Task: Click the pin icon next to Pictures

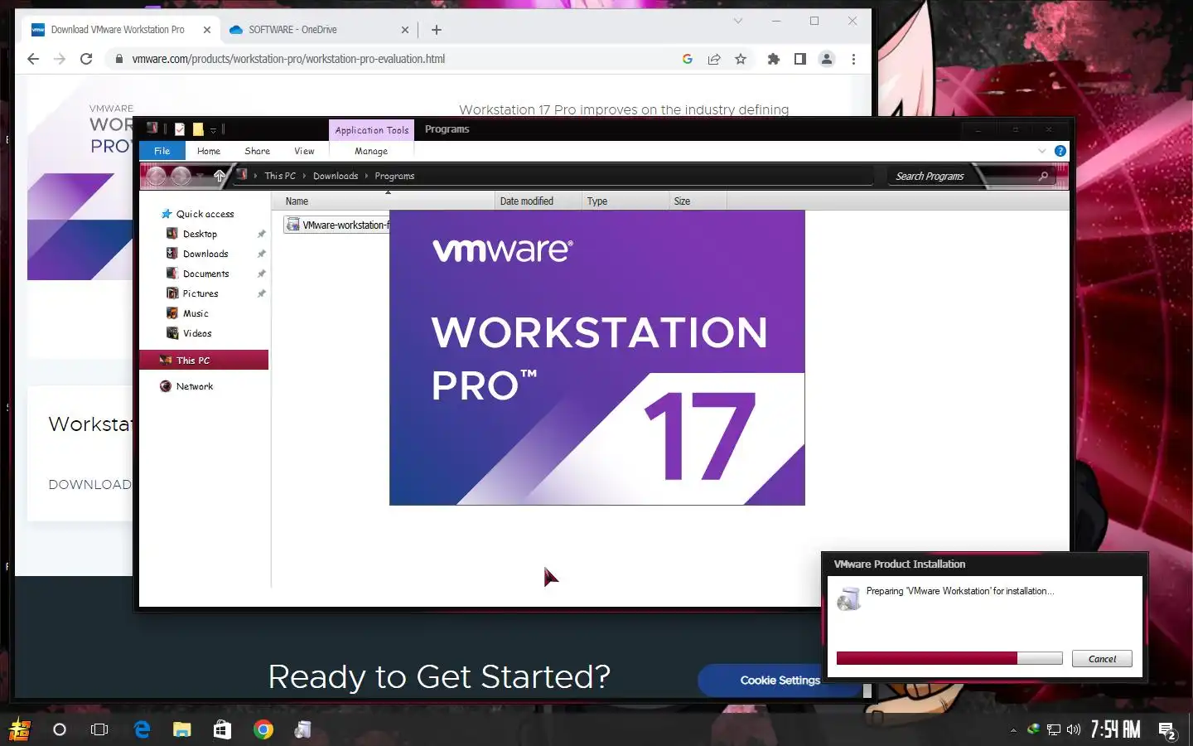Action: pos(261,293)
